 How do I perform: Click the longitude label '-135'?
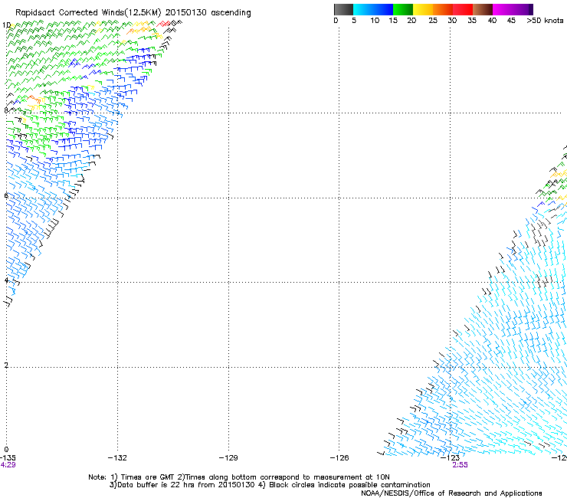pyautogui.click(x=8, y=458)
